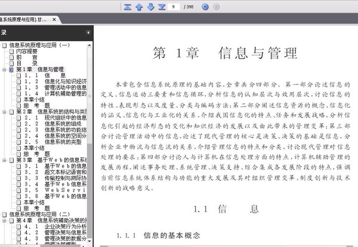
Task: Collapse 第2章 tree node
Action: click(4, 112)
